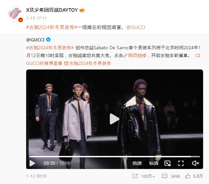Screen dimensions: 209x184
Task: Click the 1-12 00:55 original post timestamp
Action: tap(36, 176)
